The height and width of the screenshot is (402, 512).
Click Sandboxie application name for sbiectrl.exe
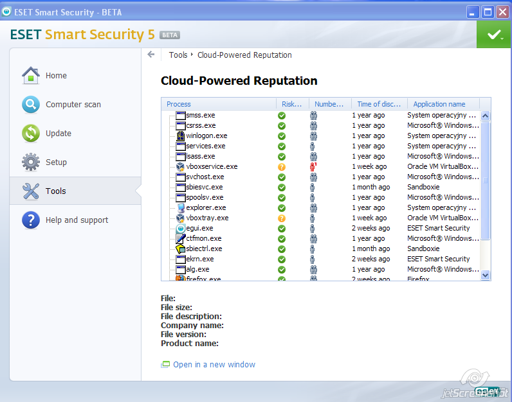(423, 249)
